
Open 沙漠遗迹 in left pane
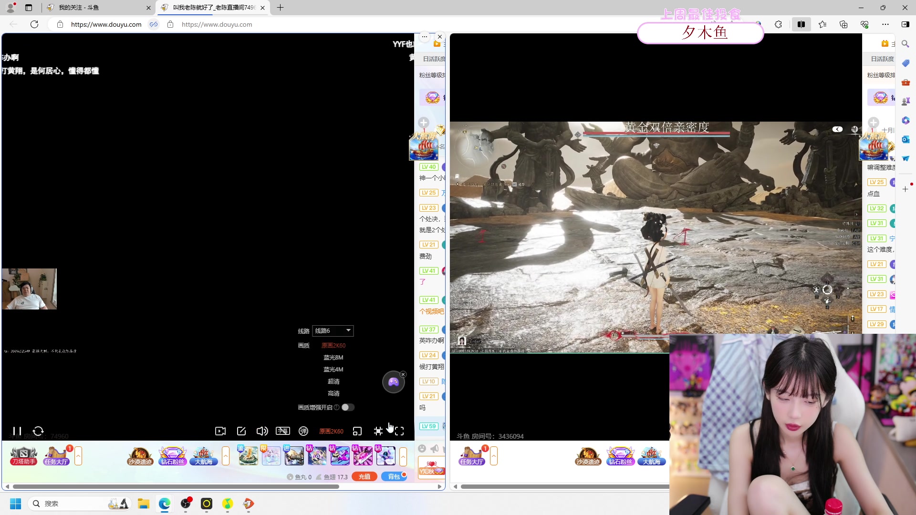click(140, 456)
